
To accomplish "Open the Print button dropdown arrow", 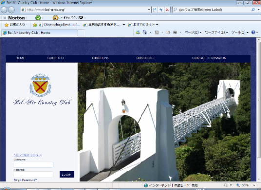I will pyautogui.click(x=181, y=32).
